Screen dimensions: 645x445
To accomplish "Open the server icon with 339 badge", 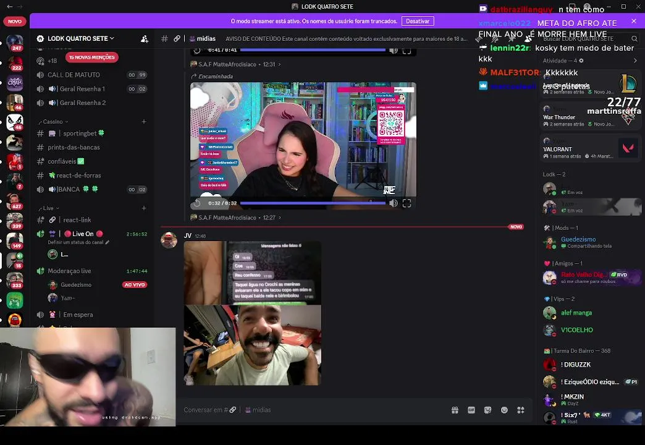I will tap(15, 221).
